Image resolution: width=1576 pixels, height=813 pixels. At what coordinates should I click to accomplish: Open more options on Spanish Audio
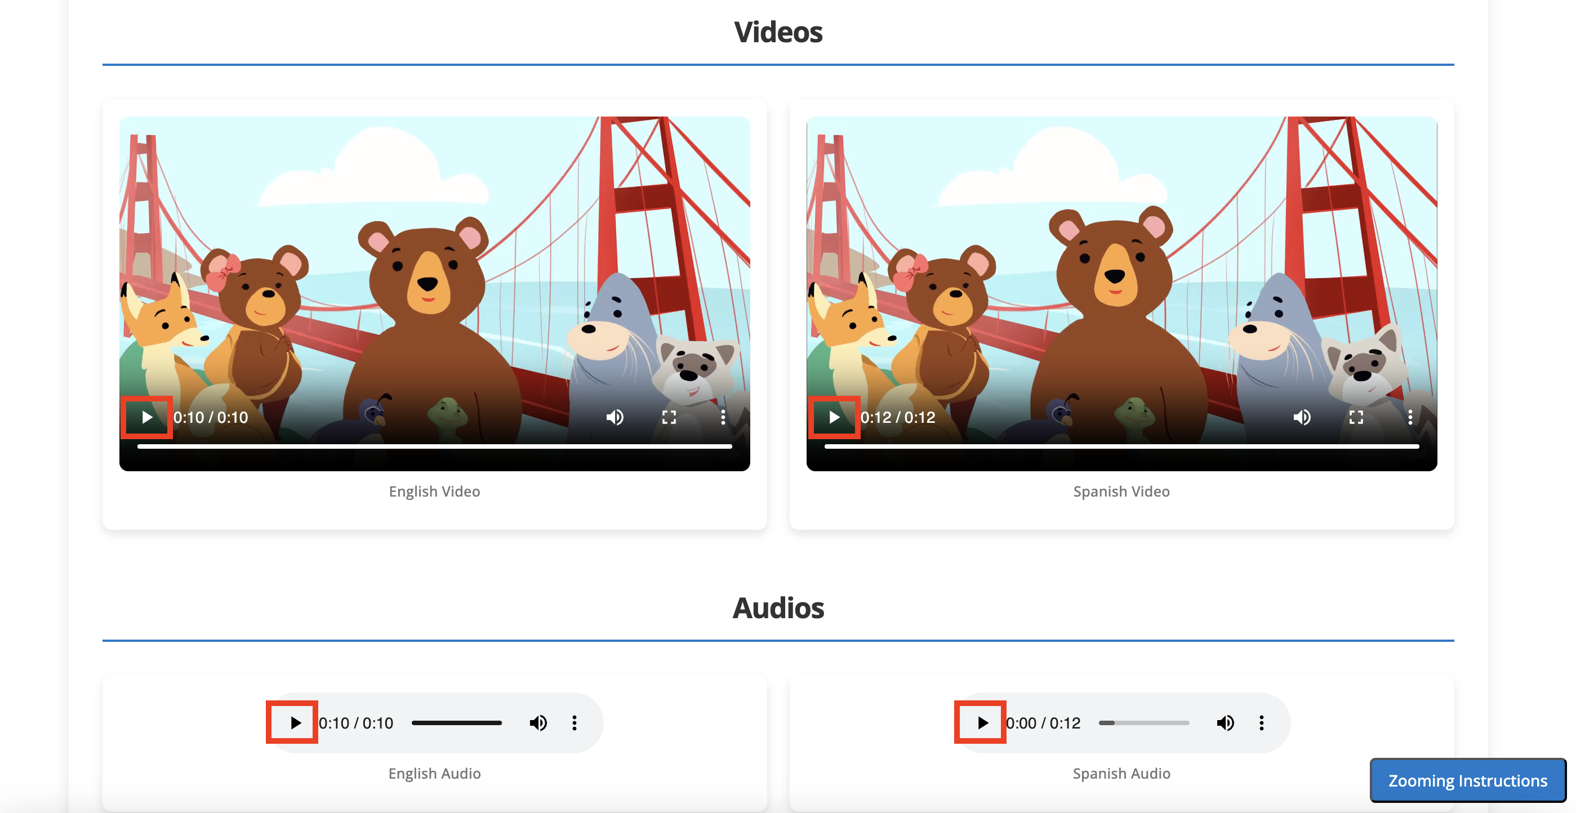pyautogui.click(x=1261, y=722)
